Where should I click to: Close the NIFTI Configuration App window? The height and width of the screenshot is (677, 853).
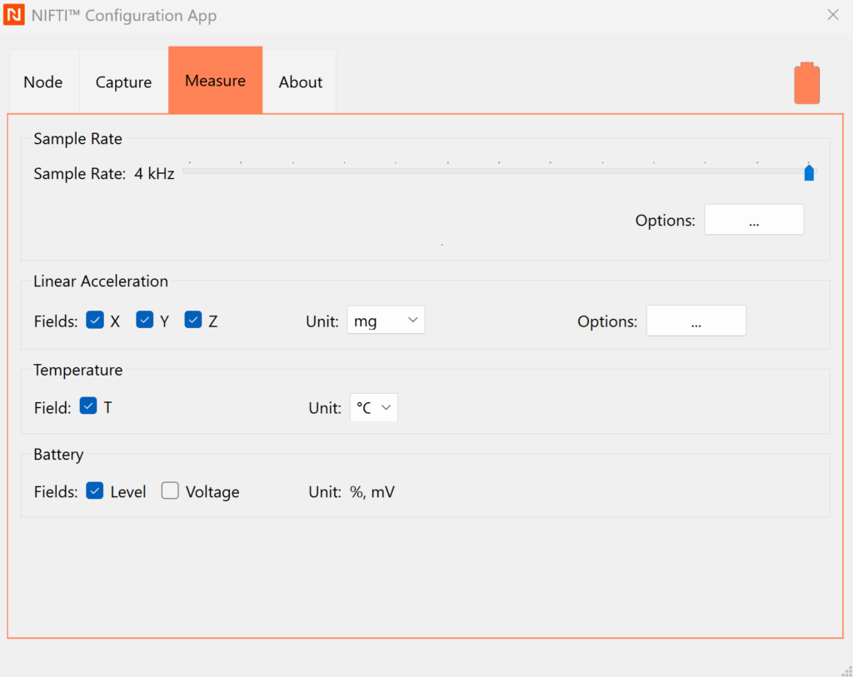point(832,15)
